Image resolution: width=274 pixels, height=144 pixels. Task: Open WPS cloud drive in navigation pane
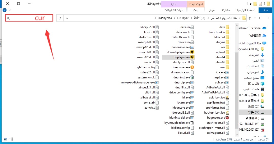point(258,36)
